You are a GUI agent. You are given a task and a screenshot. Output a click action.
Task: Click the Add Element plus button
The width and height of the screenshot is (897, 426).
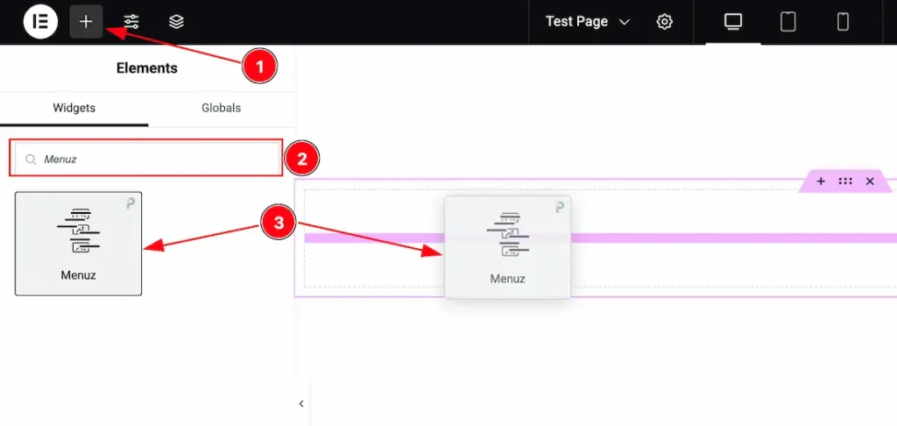tap(86, 22)
